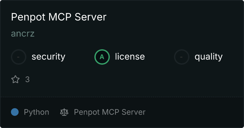Click the star icon
Screen dimensions: 244x128
15,79
